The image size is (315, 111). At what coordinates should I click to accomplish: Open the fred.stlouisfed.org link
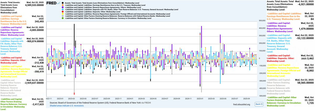tap(242, 104)
